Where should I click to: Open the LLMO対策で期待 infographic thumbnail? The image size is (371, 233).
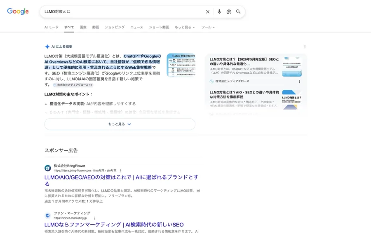tap(181, 65)
